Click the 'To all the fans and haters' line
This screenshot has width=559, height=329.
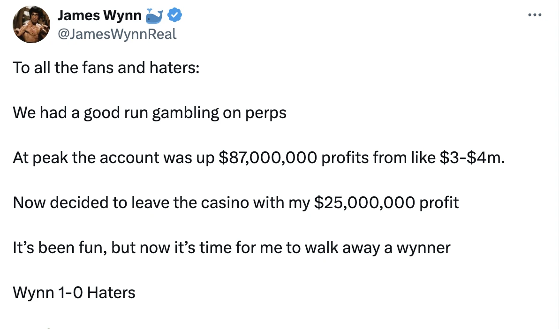[106, 67]
